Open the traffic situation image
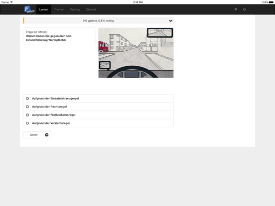275x206 pixels. 136,53
